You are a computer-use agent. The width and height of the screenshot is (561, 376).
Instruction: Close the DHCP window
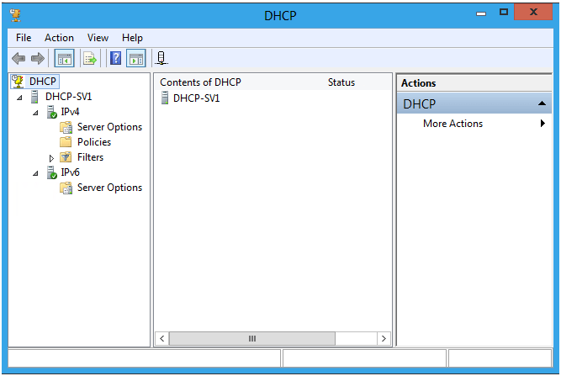(533, 12)
